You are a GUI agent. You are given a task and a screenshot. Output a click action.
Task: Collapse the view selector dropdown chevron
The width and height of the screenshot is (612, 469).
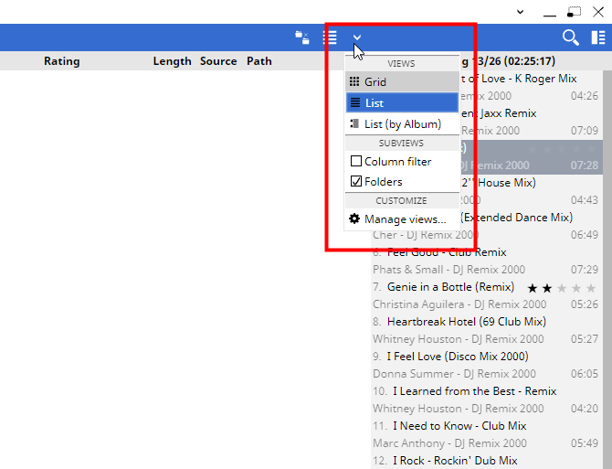[357, 37]
